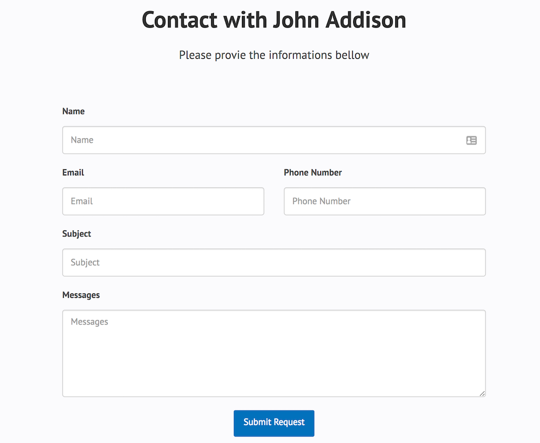Screen dimensions: 540x443
Task: Click the bold 'Subject' field label
Action: pyautogui.click(x=77, y=234)
